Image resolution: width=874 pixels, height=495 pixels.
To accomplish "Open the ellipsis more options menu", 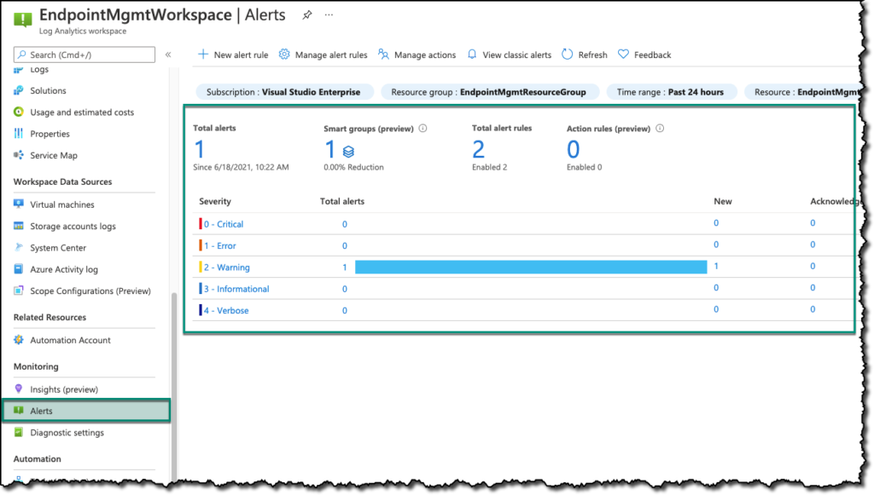I will pos(329,15).
